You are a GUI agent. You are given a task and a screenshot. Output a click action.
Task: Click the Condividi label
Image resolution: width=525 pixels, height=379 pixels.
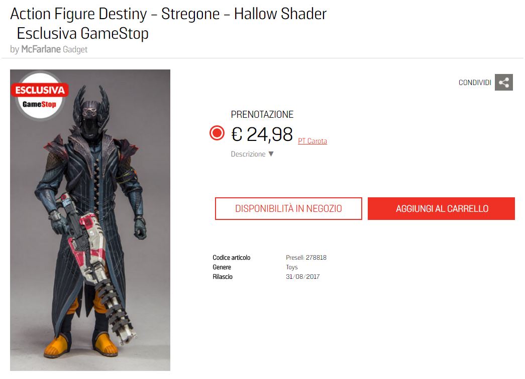[x=475, y=83]
